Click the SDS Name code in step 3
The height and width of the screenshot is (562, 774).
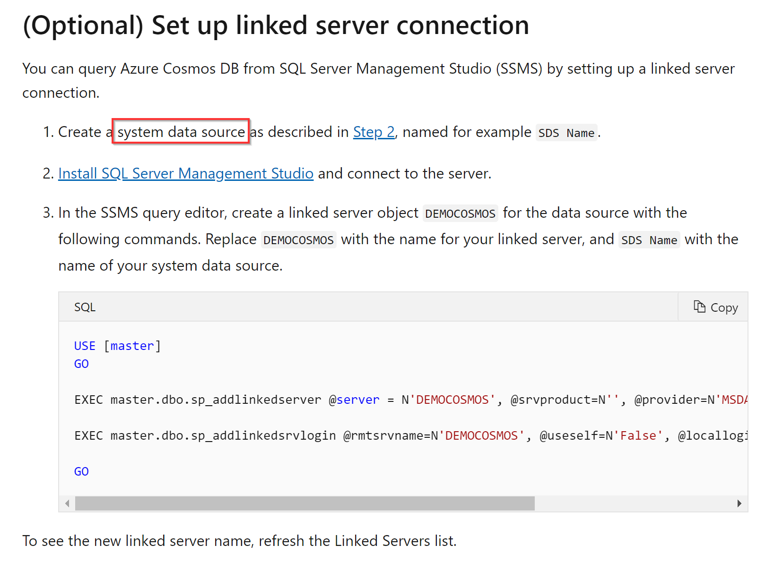click(649, 239)
